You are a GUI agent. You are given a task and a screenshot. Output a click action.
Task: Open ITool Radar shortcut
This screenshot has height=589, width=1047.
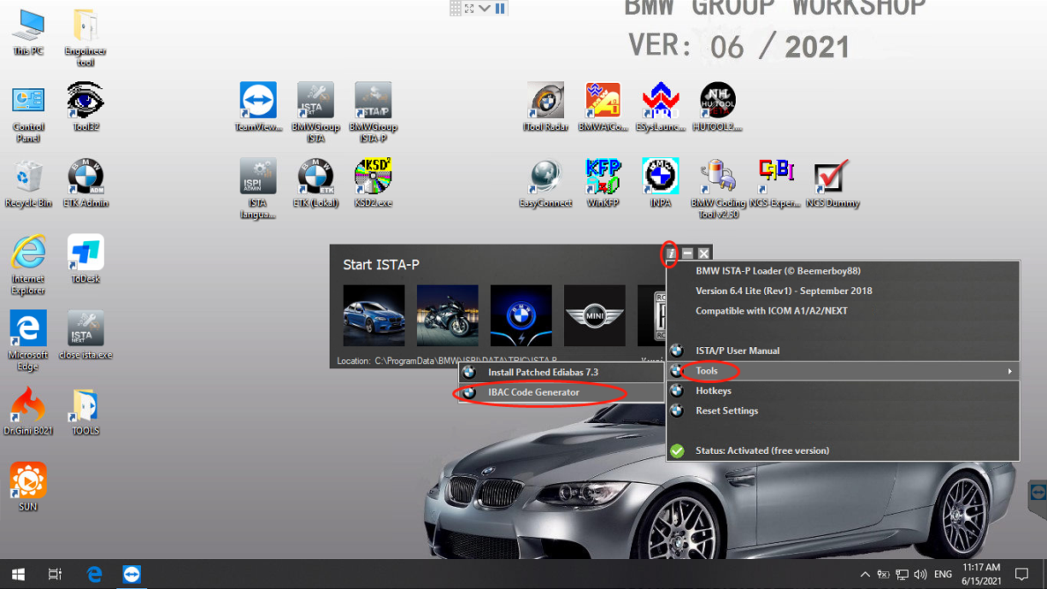click(546, 107)
